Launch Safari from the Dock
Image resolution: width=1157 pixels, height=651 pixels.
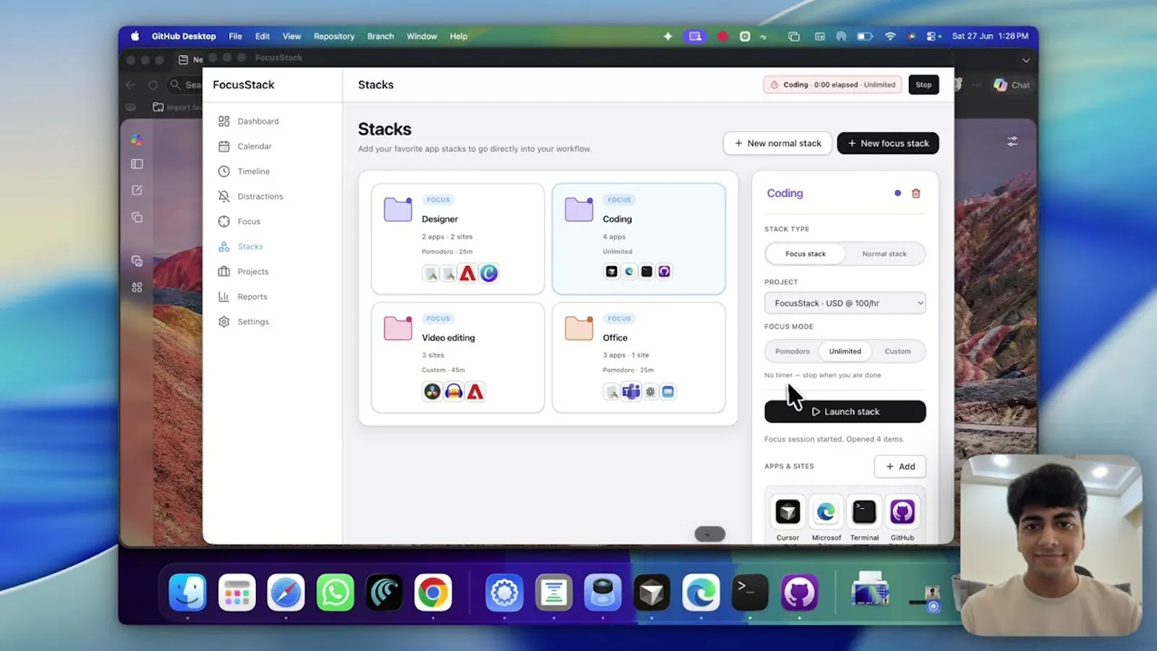286,592
